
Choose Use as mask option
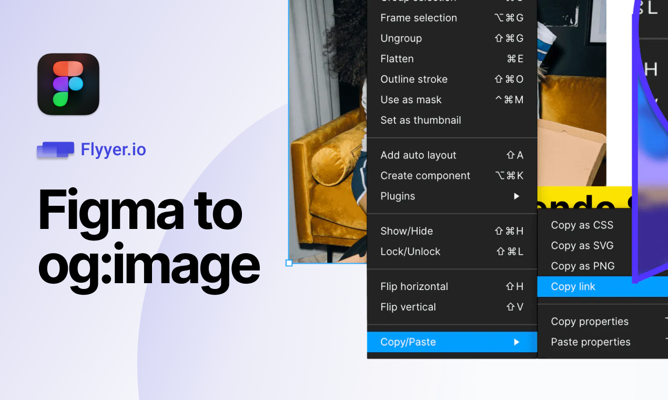point(452,100)
